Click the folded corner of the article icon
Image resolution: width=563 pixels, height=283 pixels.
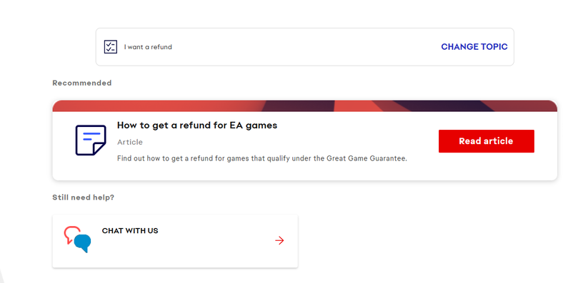click(x=99, y=148)
